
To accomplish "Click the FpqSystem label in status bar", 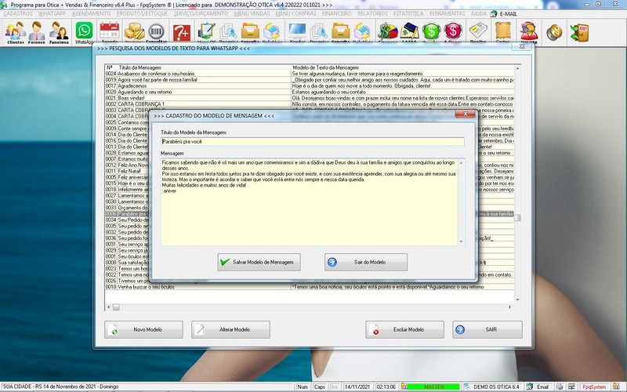I will point(594,387).
